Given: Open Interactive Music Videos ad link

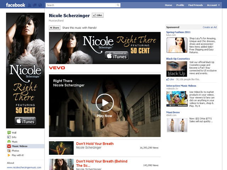Looking at the screenshot, I should coord(181,86).
